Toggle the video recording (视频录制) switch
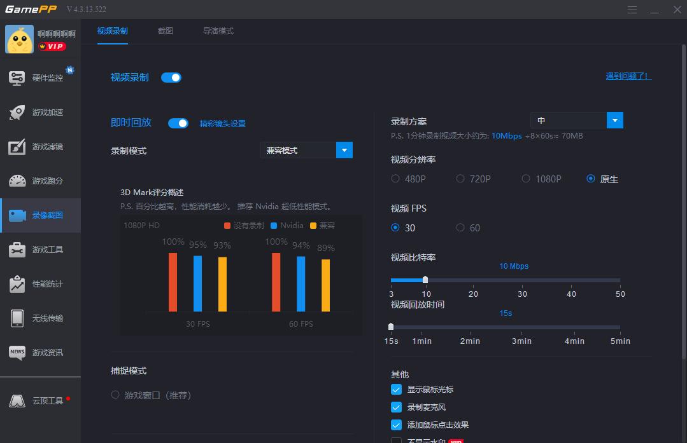This screenshot has height=443, width=687. click(171, 78)
